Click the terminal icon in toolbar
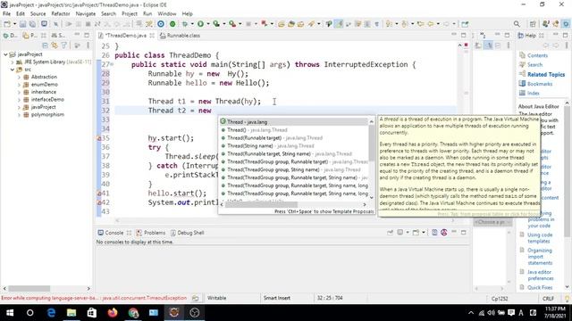 [x=44, y=24]
